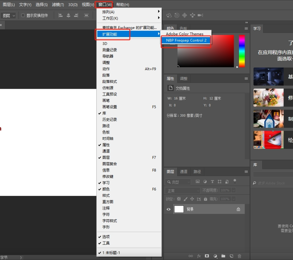Viewport: 293px width, 260px height.
Task: Click the link layers icon at panel bottom
Action: pos(191,256)
